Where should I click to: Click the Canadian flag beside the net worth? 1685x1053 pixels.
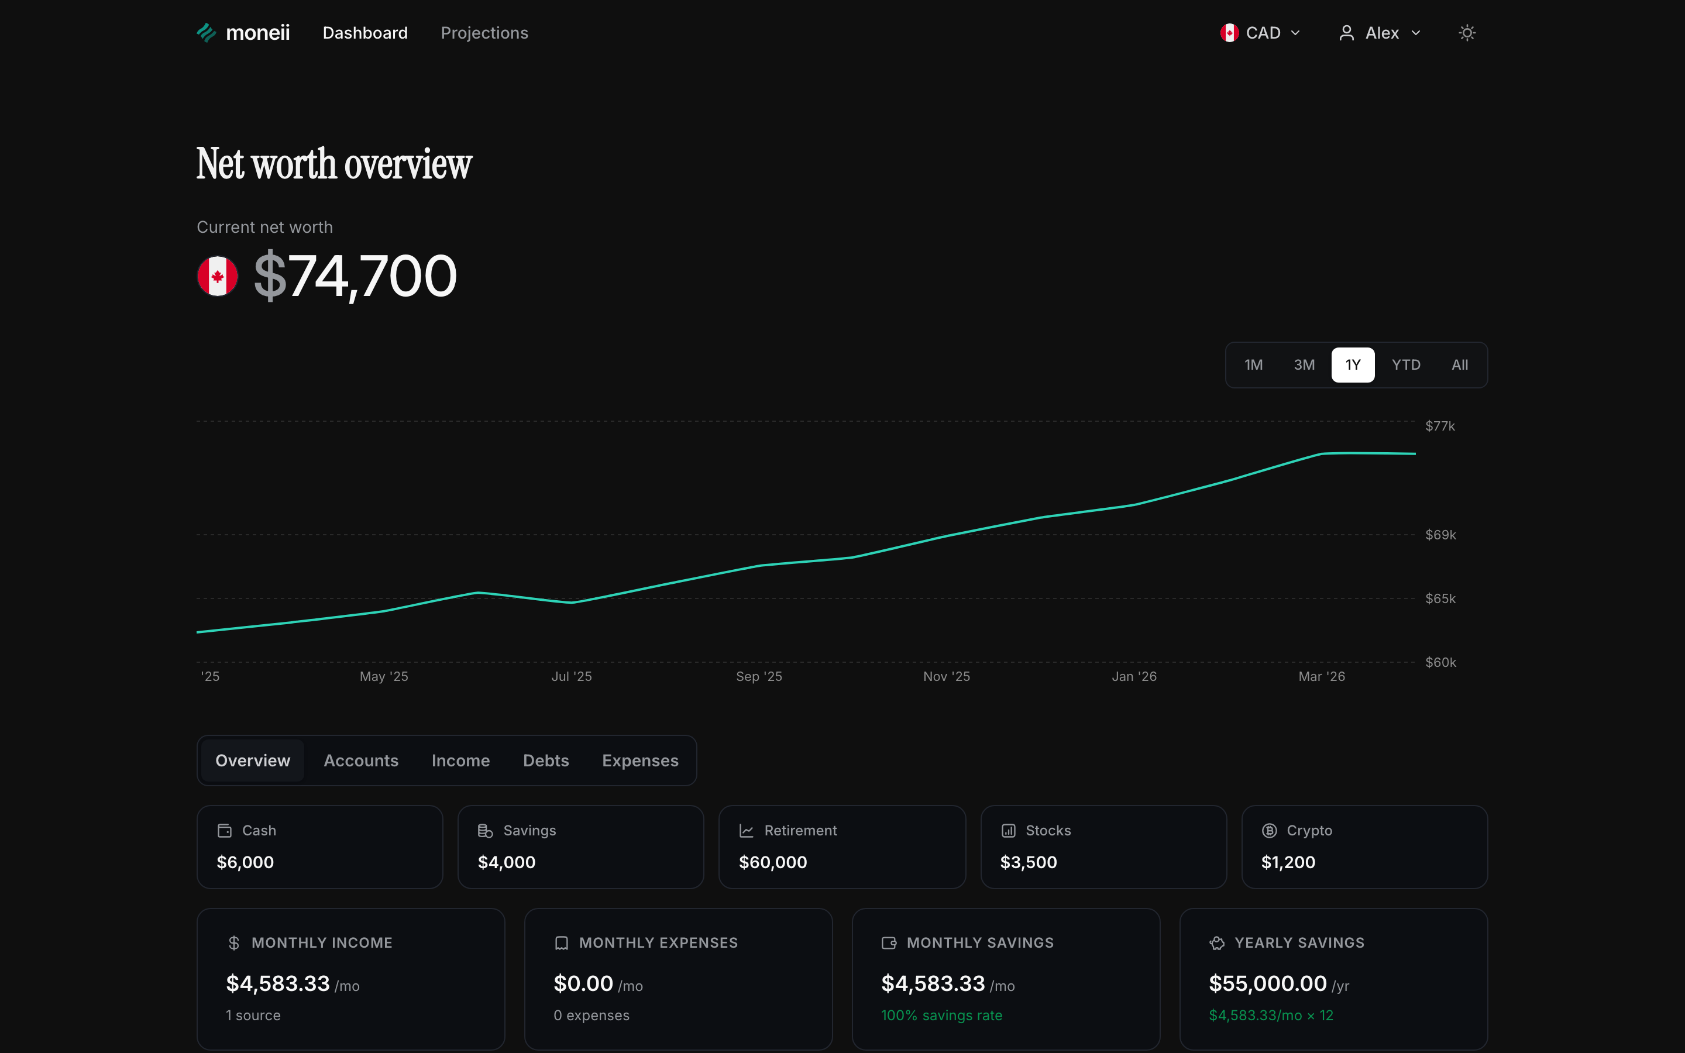click(217, 276)
